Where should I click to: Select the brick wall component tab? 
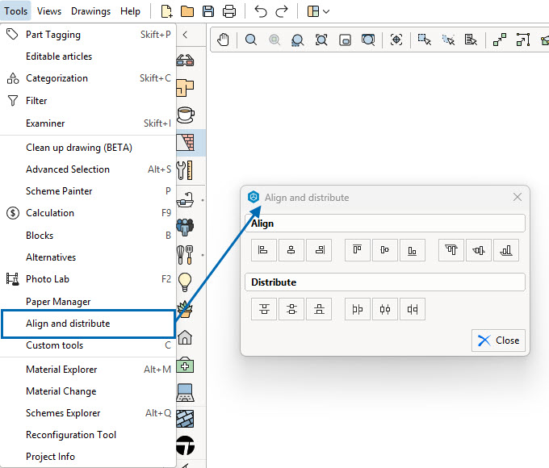click(185, 143)
